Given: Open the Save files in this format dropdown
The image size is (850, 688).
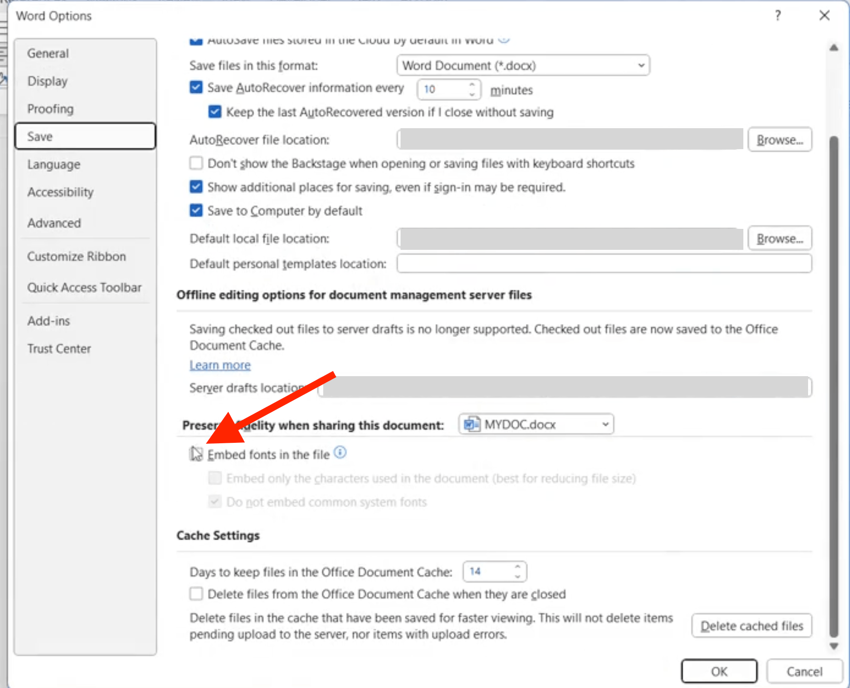Looking at the screenshot, I should click(523, 65).
